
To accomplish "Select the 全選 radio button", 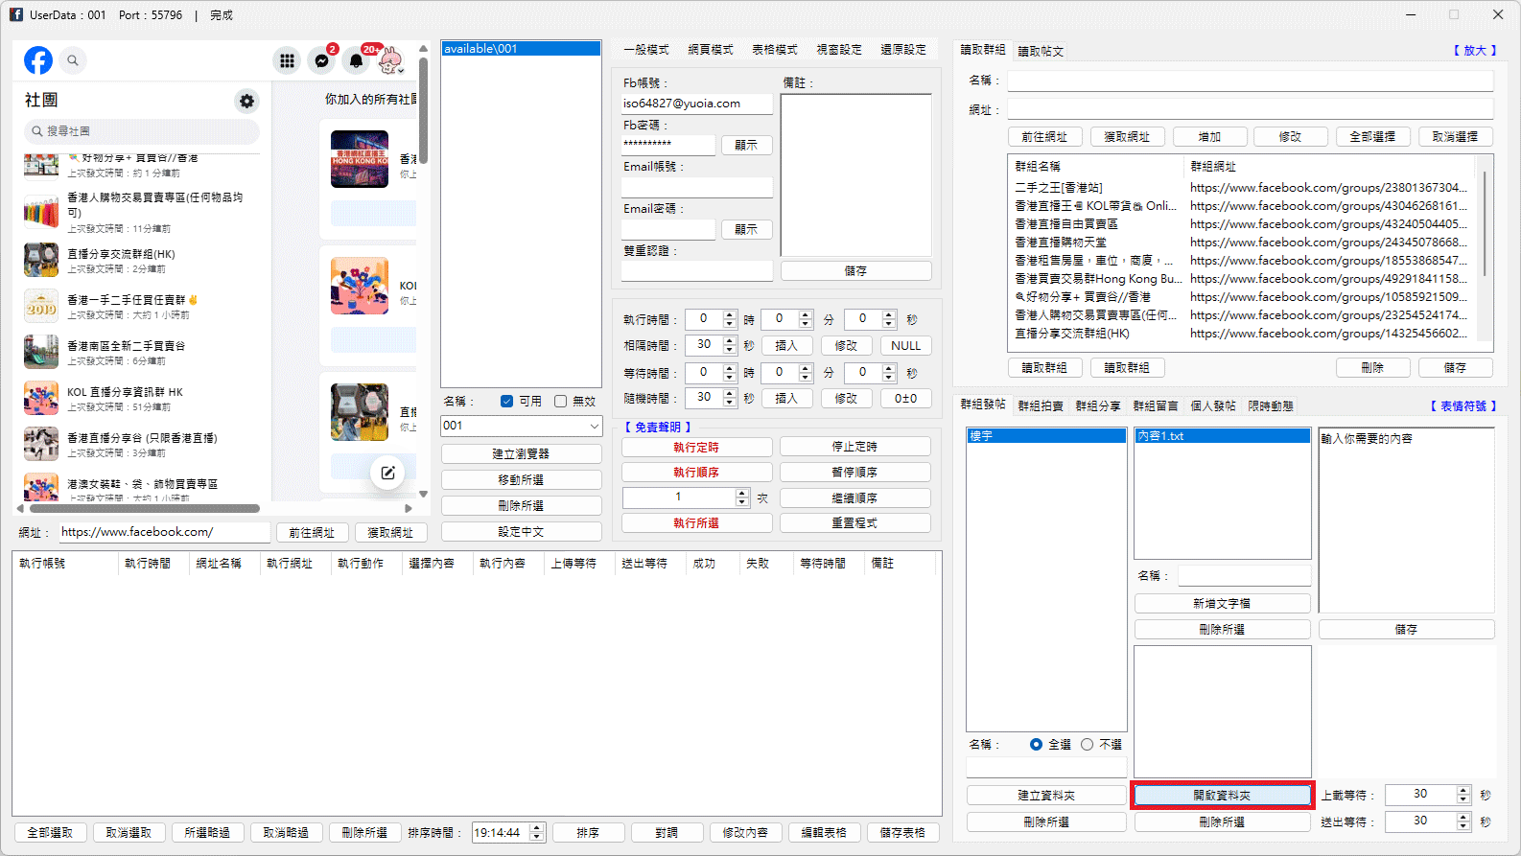I will pyautogui.click(x=1036, y=744).
